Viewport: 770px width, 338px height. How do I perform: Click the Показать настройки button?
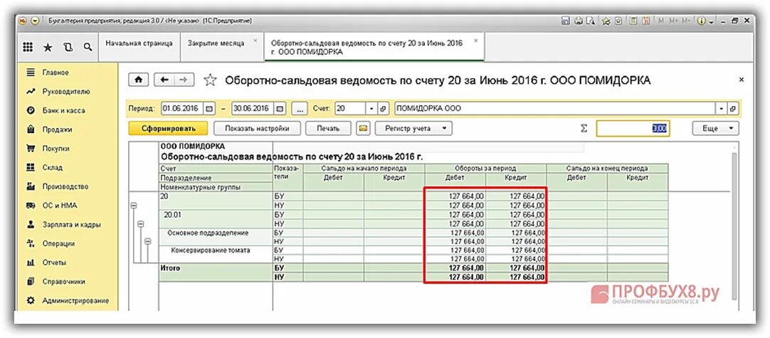(x=256, y=128)
